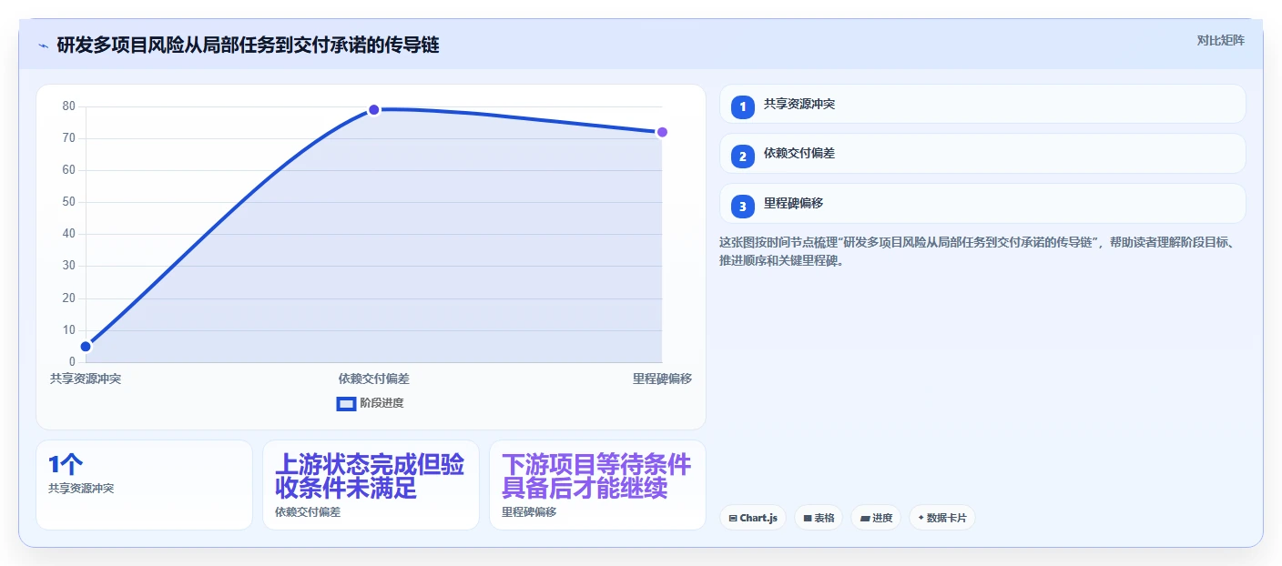1282x566 pixels.
Task: Click the 下游项目等待条件具备后才能继续 card
Action: tap(597, 485)
